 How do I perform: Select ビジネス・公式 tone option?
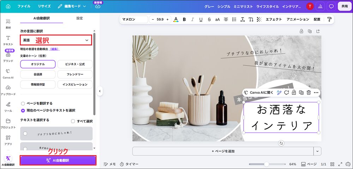(75, 64)
